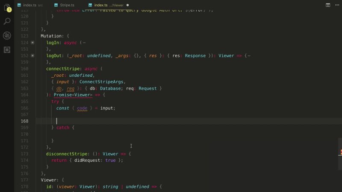Open the Explorer files icon in activity bar
The width and height of the screenshot is (342, 192).
click(7, 8)
